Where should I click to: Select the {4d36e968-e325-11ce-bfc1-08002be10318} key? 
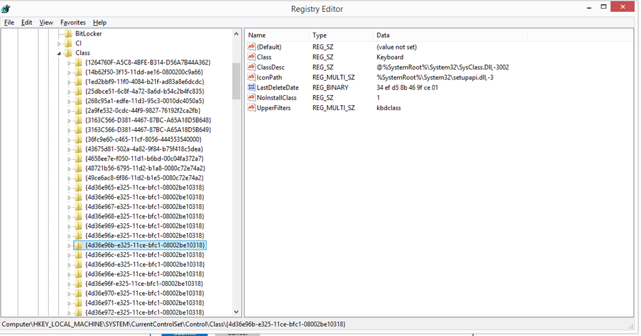[x=145, y=216]
